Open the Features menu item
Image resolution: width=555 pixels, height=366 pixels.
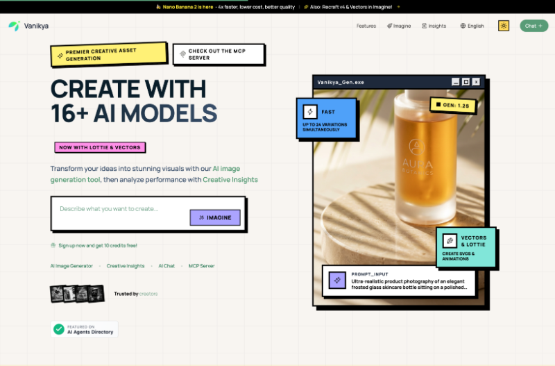coord(366,26)
